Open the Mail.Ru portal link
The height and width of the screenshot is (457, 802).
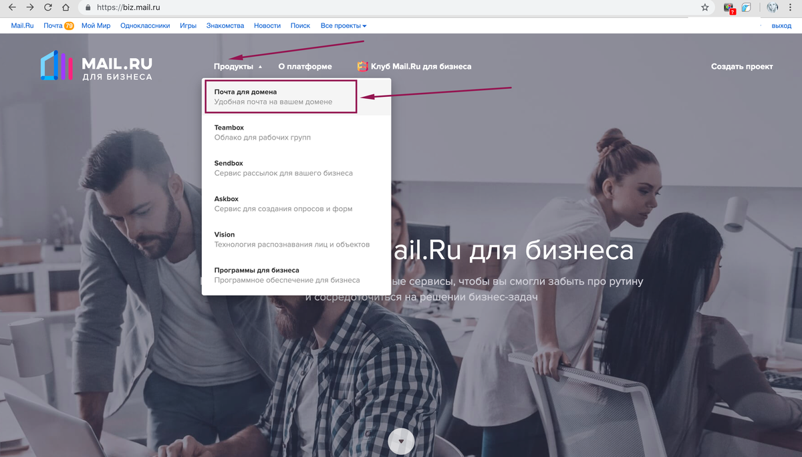(22, 26)
